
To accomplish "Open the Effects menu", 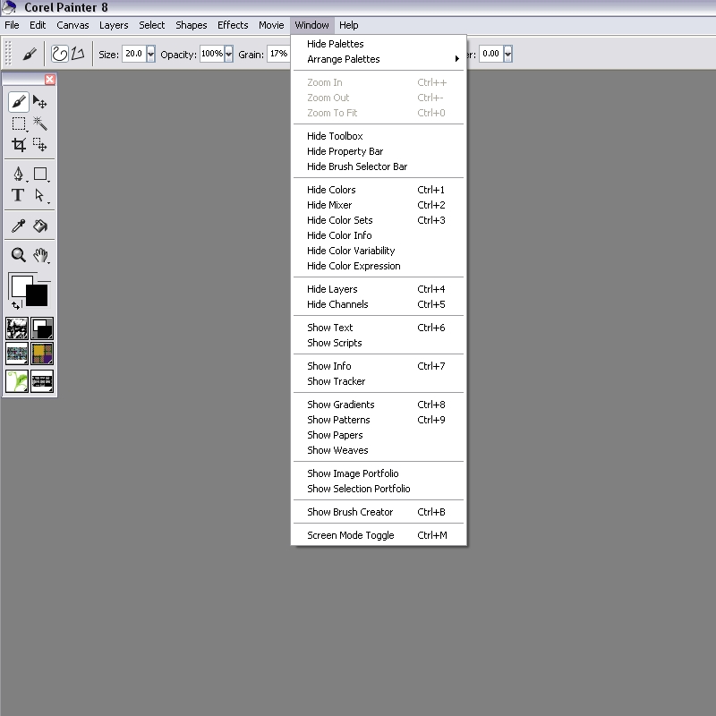I will coord(233,25).
